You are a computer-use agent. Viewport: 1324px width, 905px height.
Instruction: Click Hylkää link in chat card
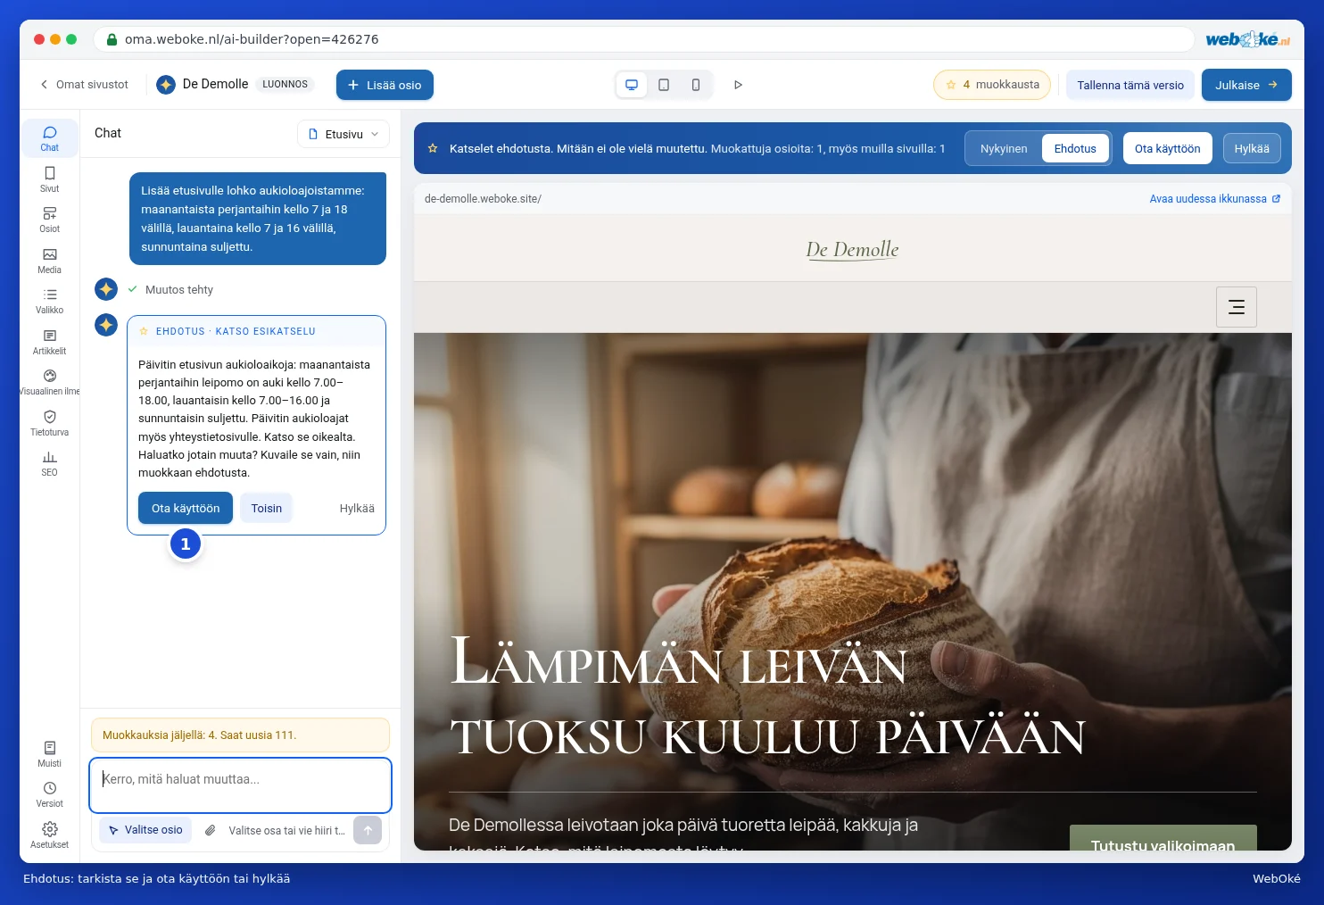357,508
